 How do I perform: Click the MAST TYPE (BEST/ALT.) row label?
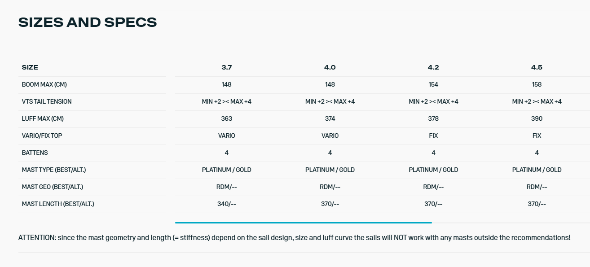click(x=53, y=170)
